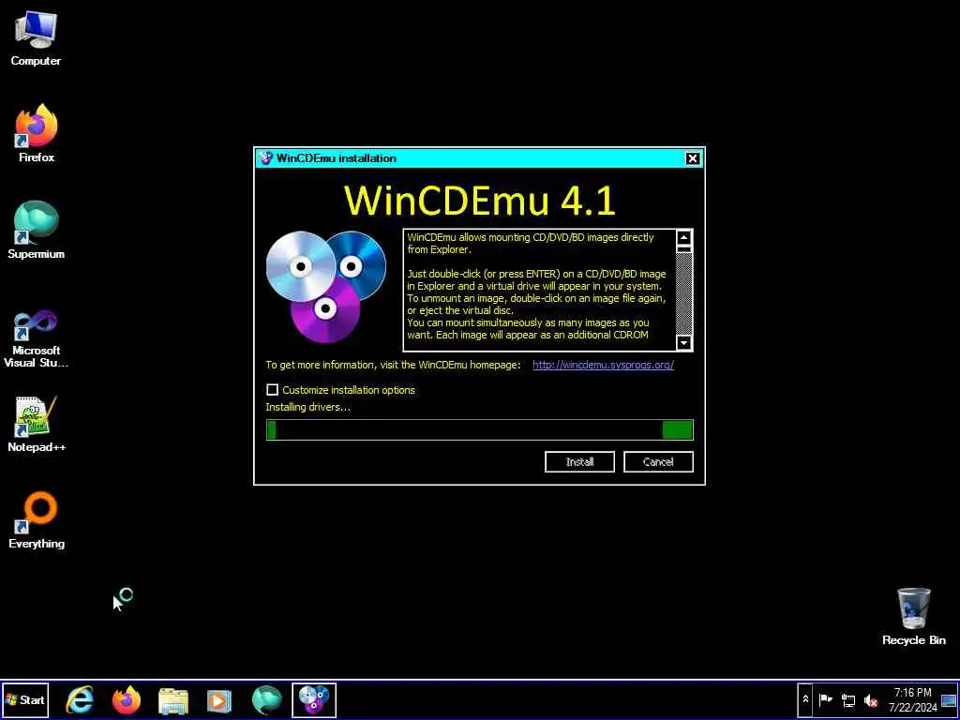960x720 pixels.
Task: Click the taskbar clock showing 7:16 PM
Action: (x=912, y=699)
